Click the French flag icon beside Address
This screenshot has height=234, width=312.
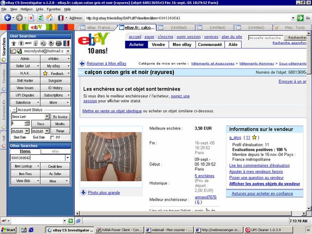click(x=61, y=18)
